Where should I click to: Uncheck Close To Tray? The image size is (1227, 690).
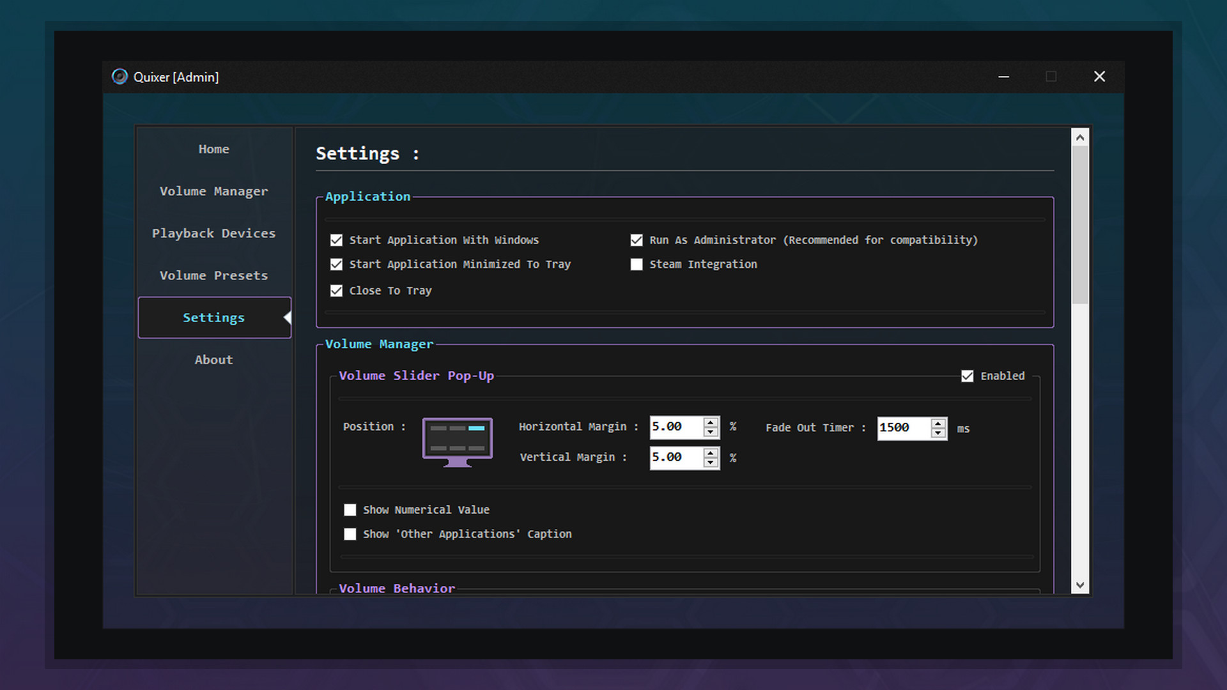[336, 290]
